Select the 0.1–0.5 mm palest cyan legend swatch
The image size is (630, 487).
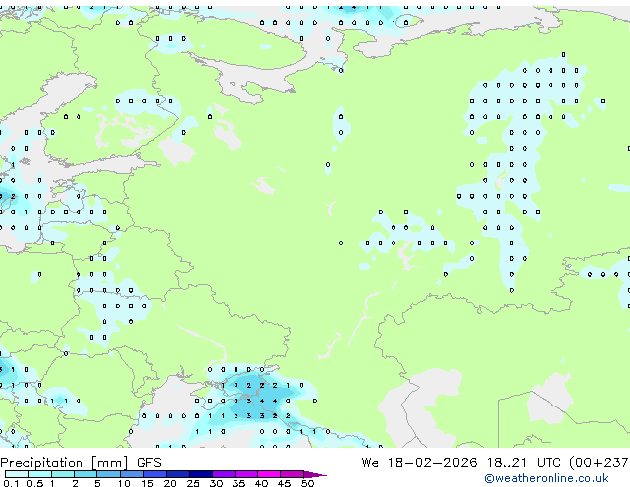[x=17, y=474]
